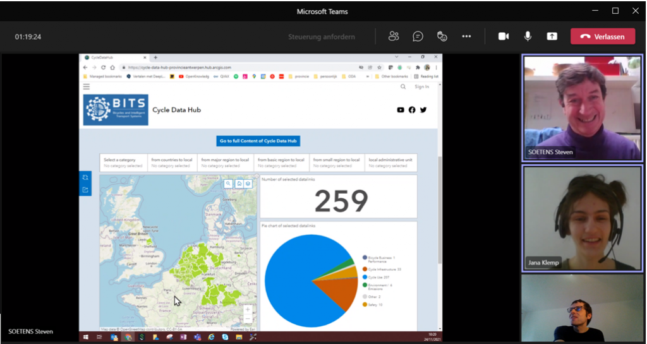Select SOETENS Steven's video tile
The width and height of the screenshot is (647, 344).
pyautogui.click(x=582, y=108)
